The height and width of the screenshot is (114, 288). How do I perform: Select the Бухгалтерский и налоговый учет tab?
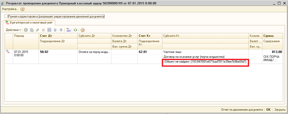tap(29, 23)
